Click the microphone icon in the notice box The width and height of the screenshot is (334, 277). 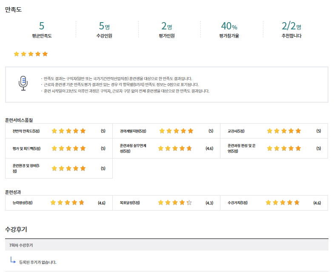point(23,83)
